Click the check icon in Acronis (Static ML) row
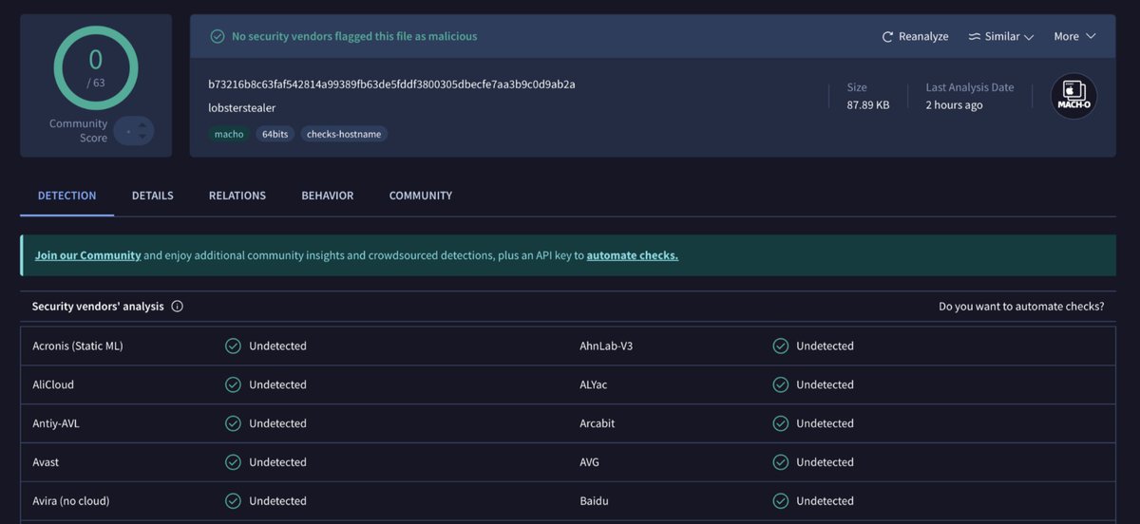Viewport: 1140px width, 524px height. (x=233, y=346)
